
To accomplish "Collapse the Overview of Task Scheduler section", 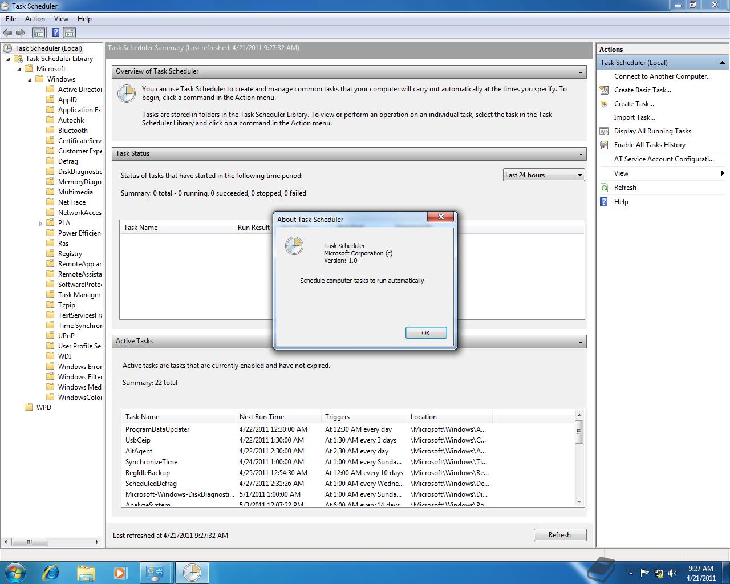I will 581,72.
